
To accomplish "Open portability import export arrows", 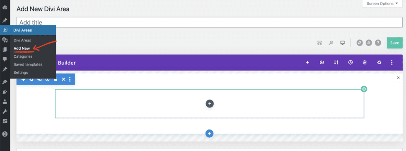I will [x=336, y=62].
